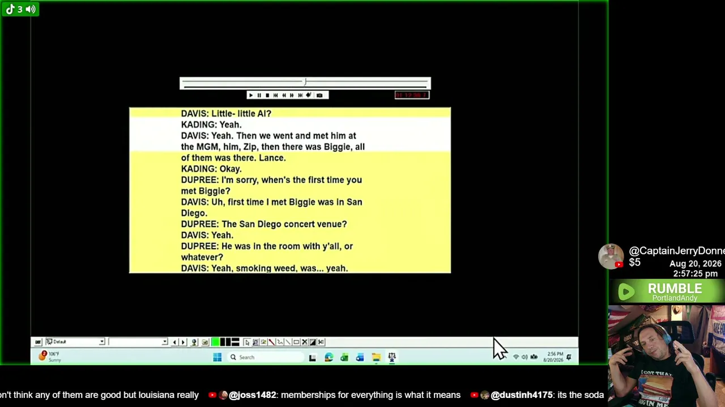Click the battery tray icon
Viewport: 725px width, 407px height.
(x=534, y=357)
